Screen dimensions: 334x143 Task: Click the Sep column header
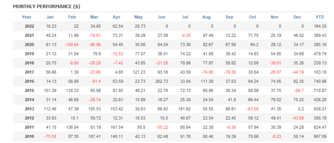(x=229, y=17)
